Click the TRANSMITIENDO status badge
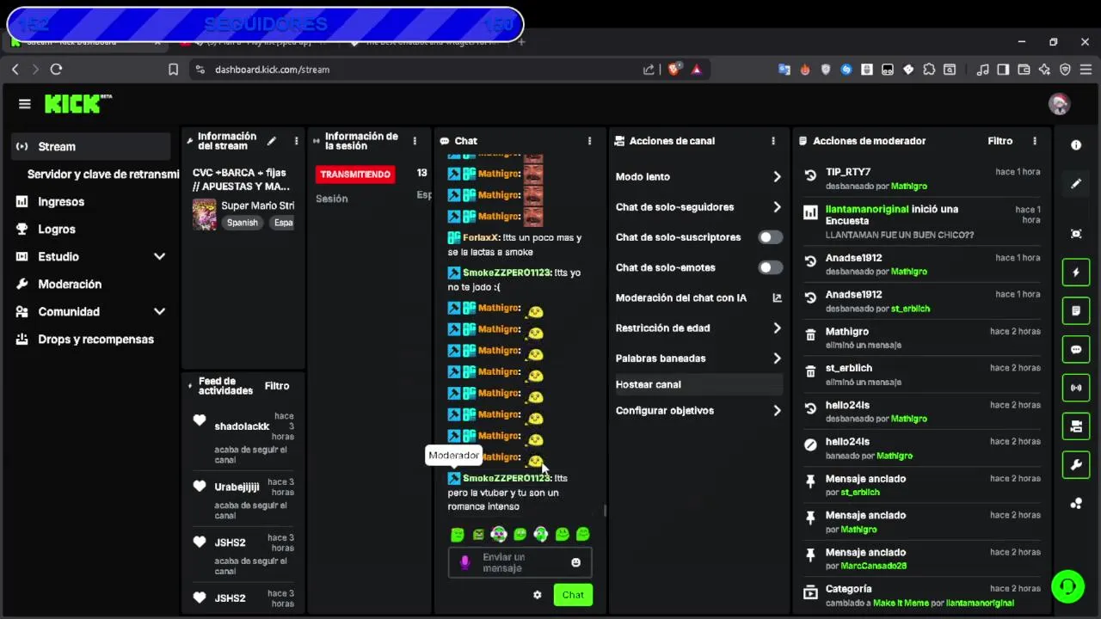The height and width of the screenshot is (619, 1101). click(355, 175)
